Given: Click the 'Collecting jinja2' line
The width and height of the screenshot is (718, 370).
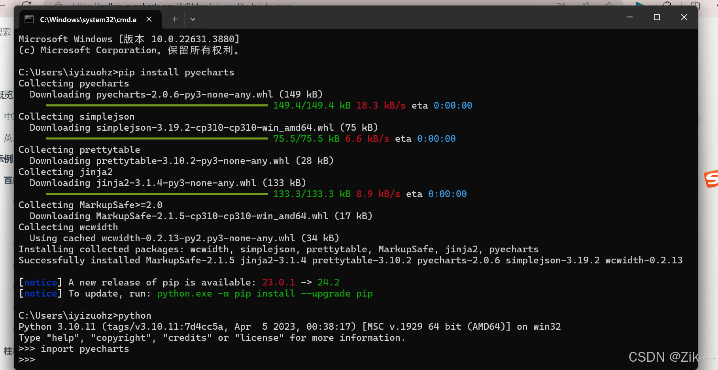Looking at the screenshot, I should [66, 172].
